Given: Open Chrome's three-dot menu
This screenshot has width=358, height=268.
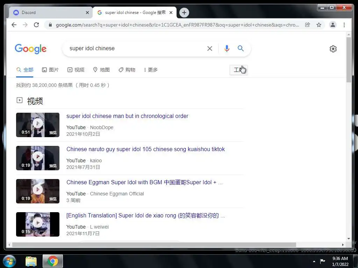Looking at the screenshot, I should (x=344, y=25).
